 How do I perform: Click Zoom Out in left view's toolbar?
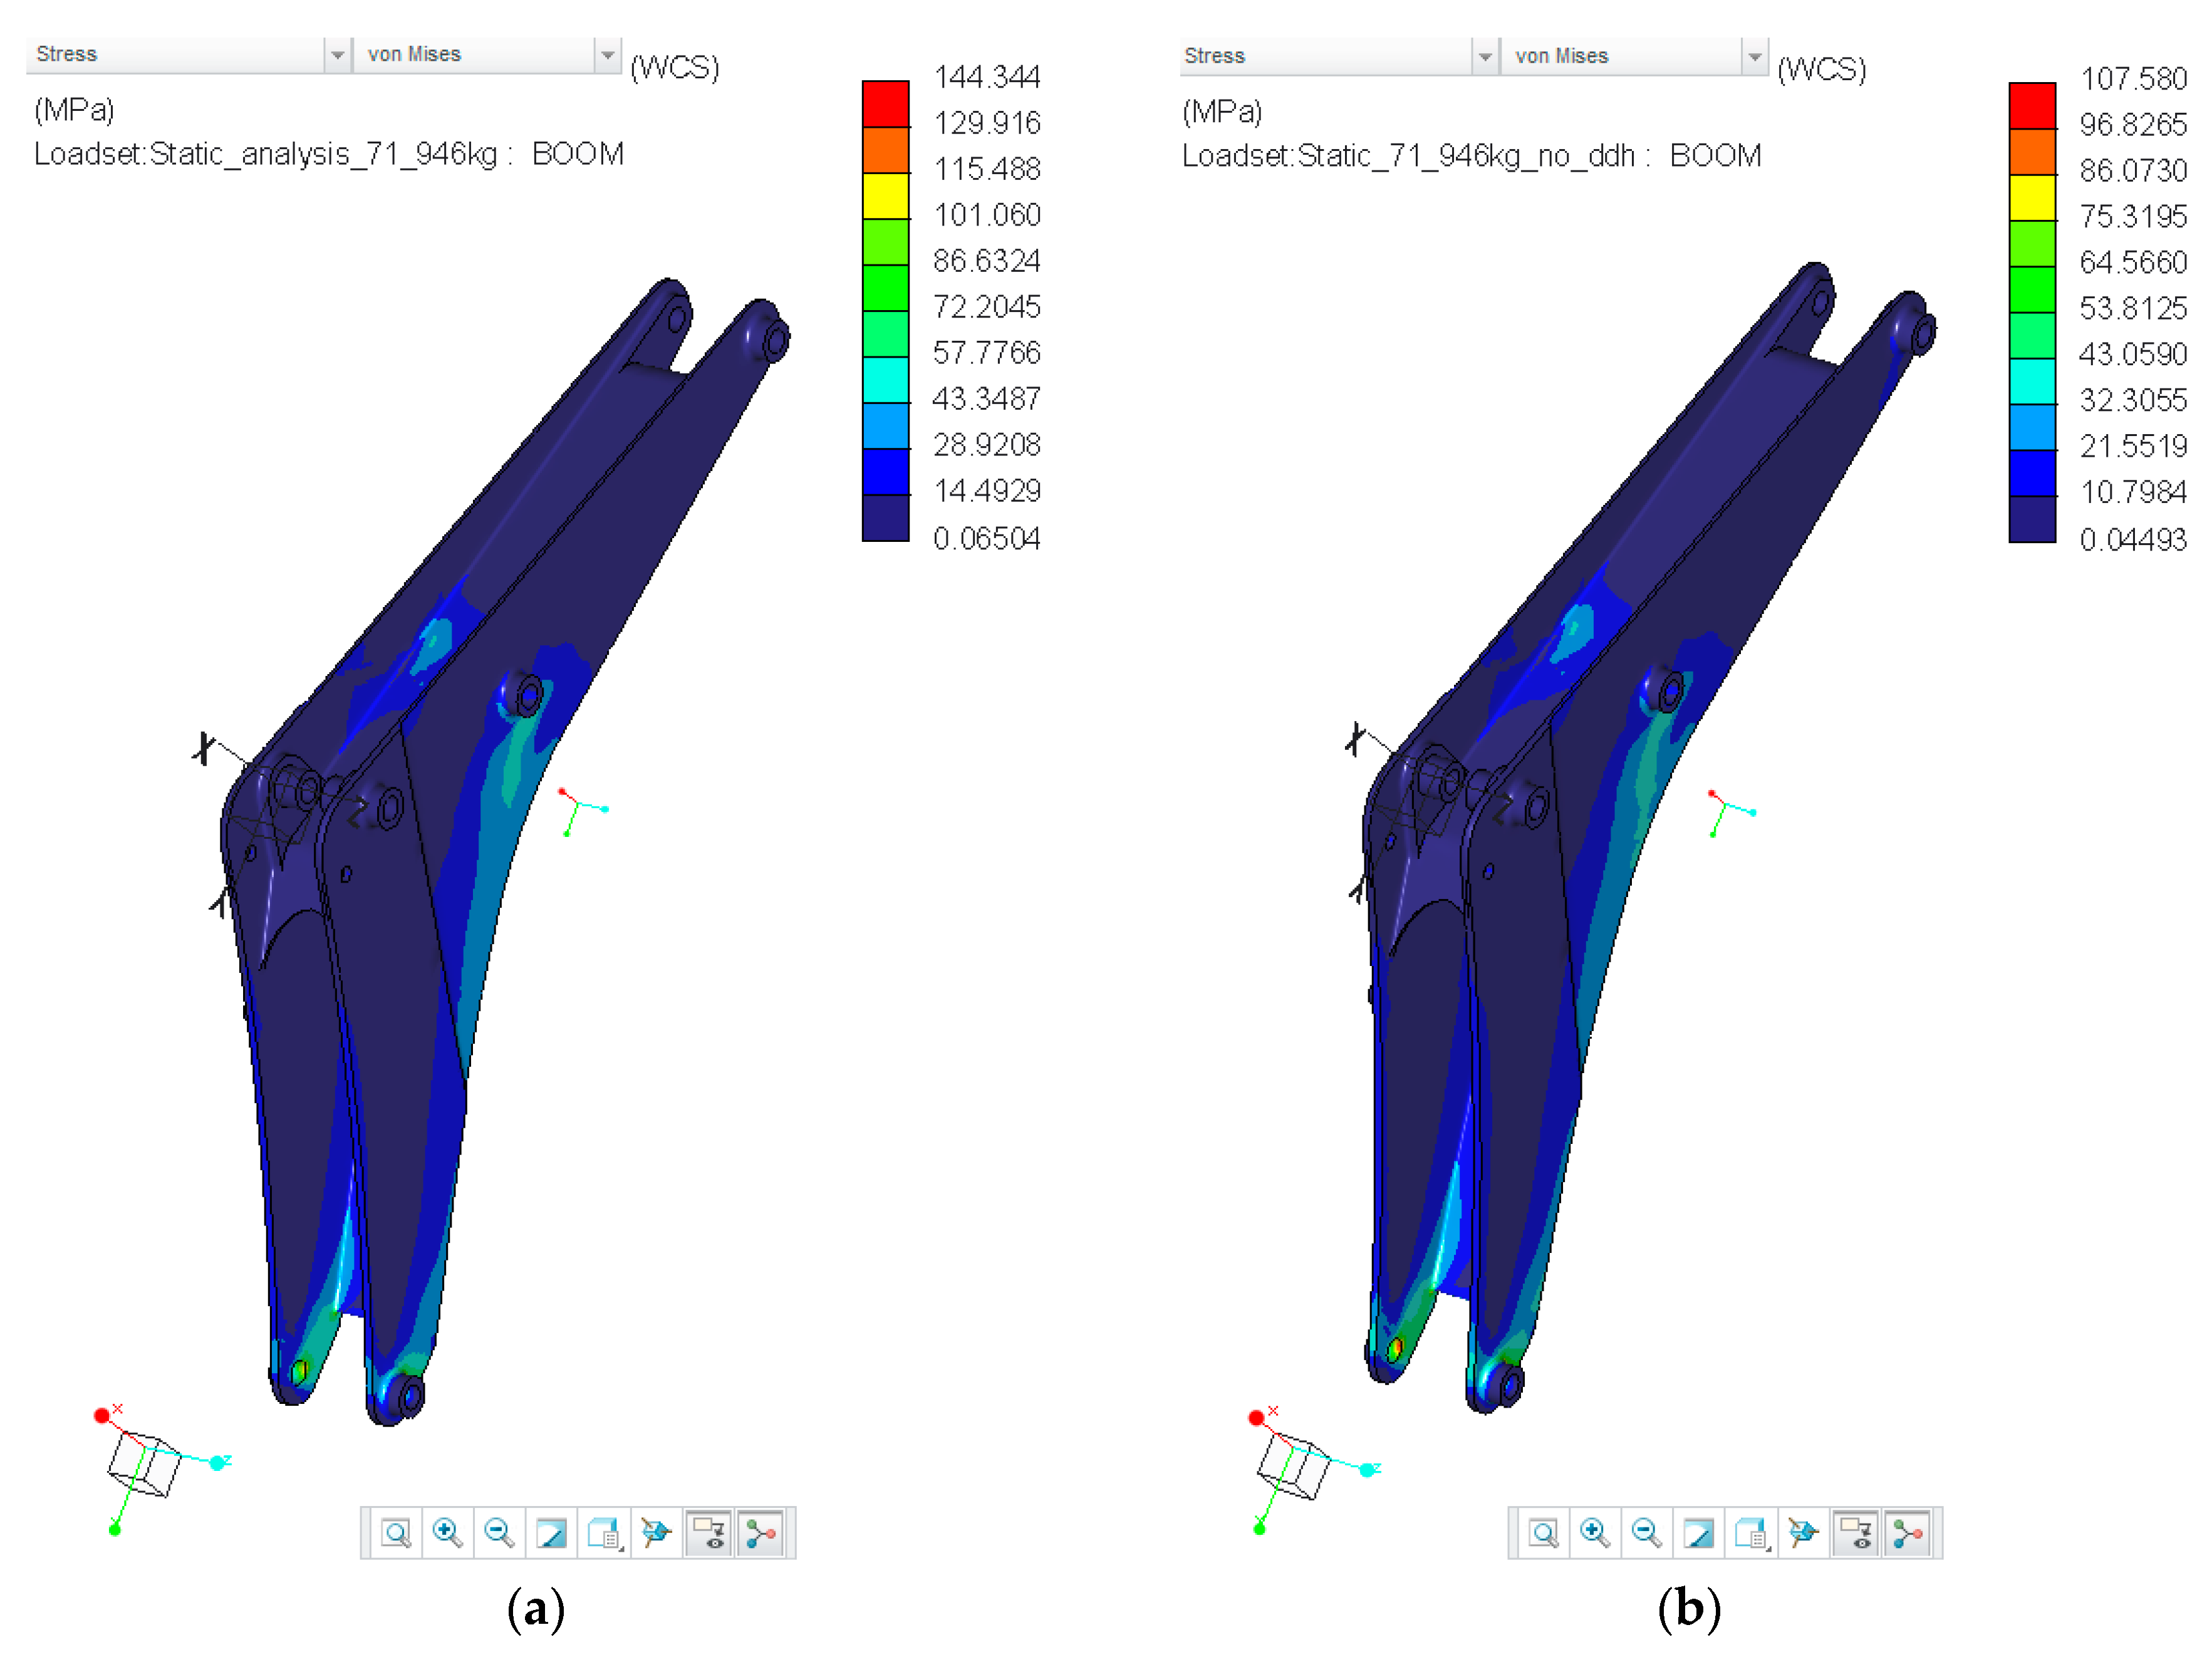pyautogui.click(x=499, y=1533)
